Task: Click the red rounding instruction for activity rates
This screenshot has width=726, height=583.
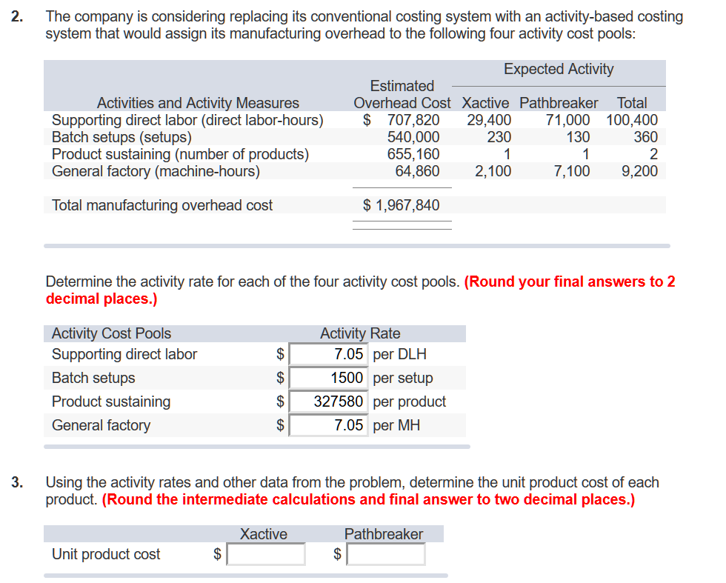Action: [360, 290]
